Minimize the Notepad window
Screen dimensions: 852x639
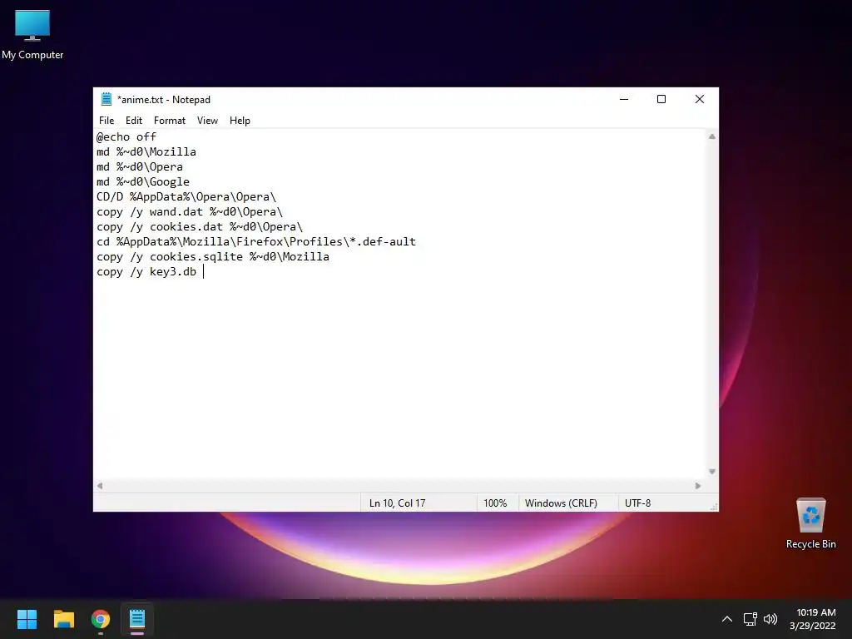pos(624,100)
